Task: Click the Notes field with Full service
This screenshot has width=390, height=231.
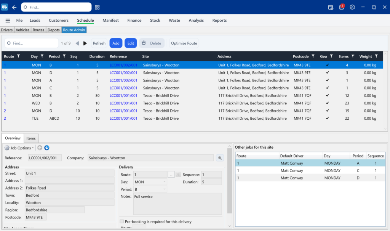Action: tap(177, 204)
